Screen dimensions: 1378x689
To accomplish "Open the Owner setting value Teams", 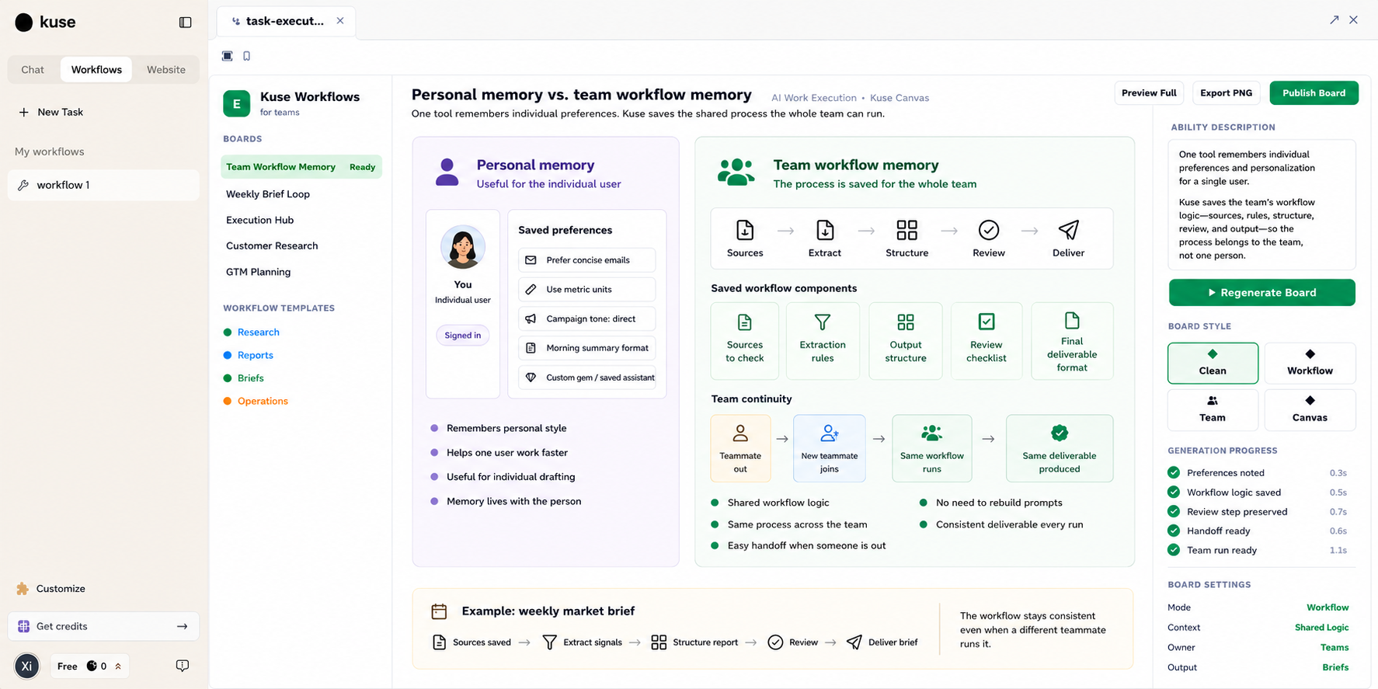I will pos(1335,647).
